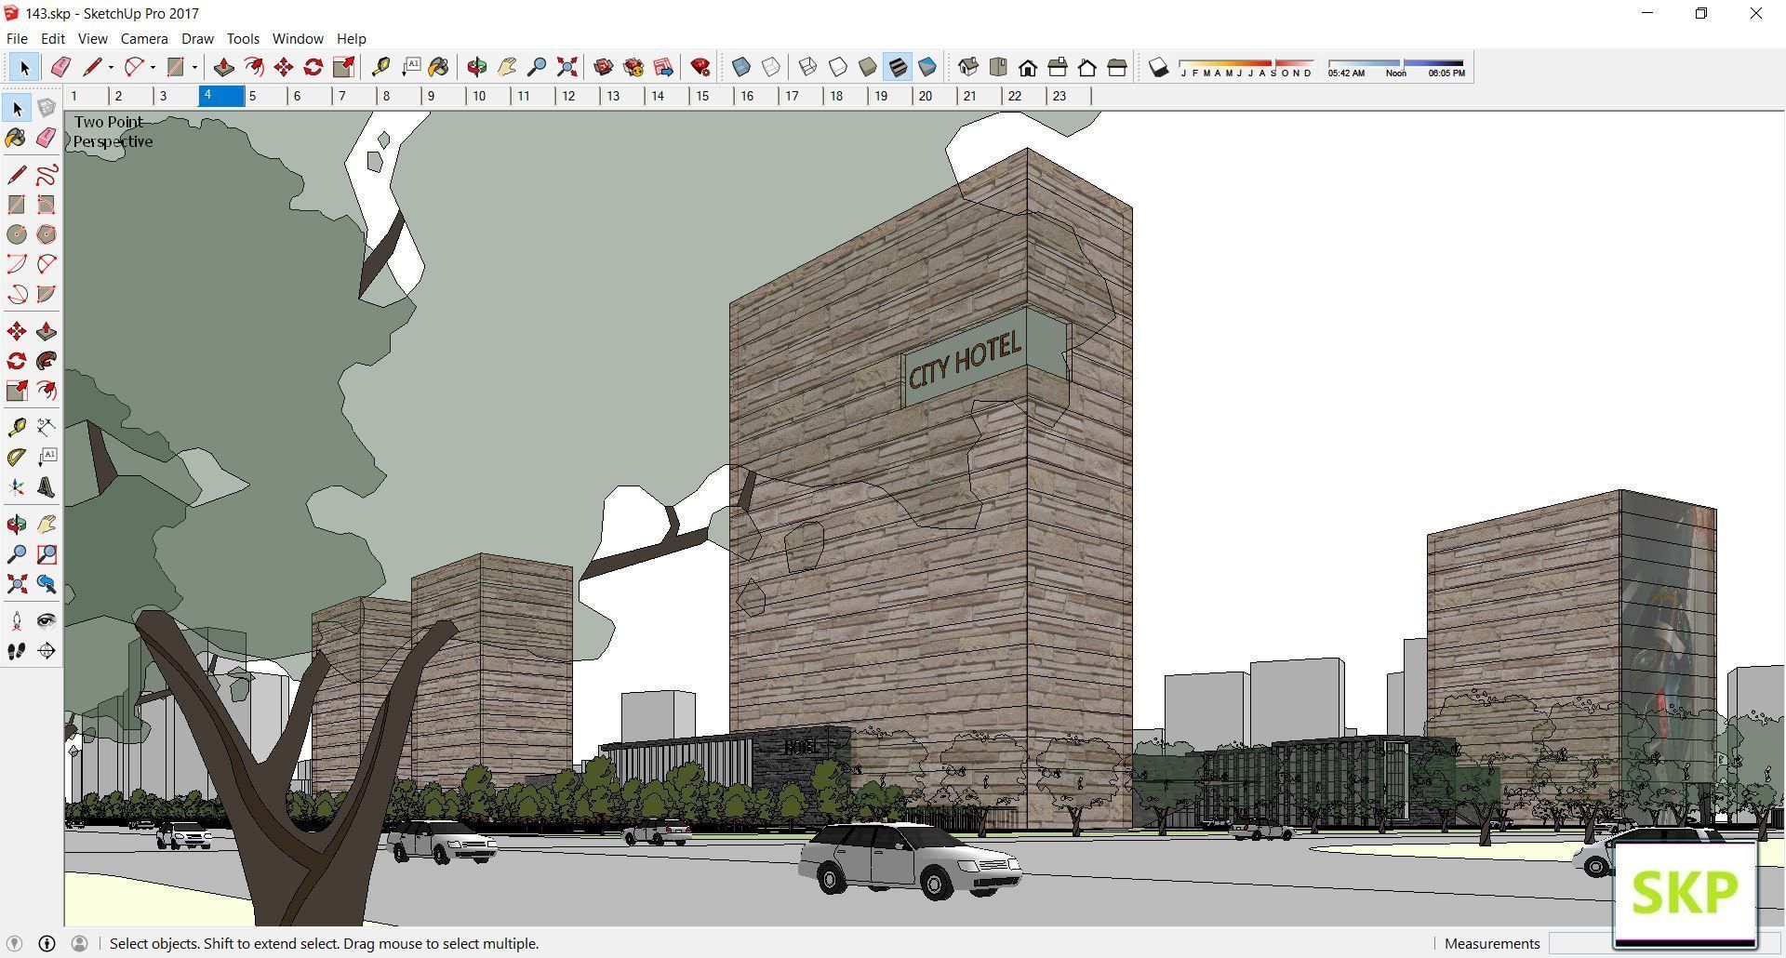Switch to Top view

click(x=998, y=67)
